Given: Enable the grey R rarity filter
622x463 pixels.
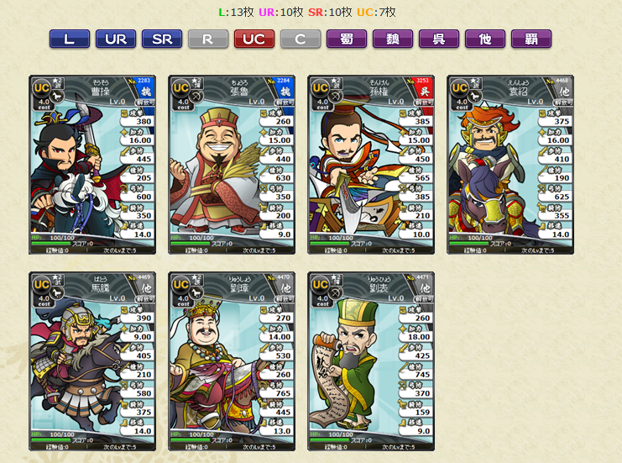Looking at the screenshot, I should tap(208, 39).
